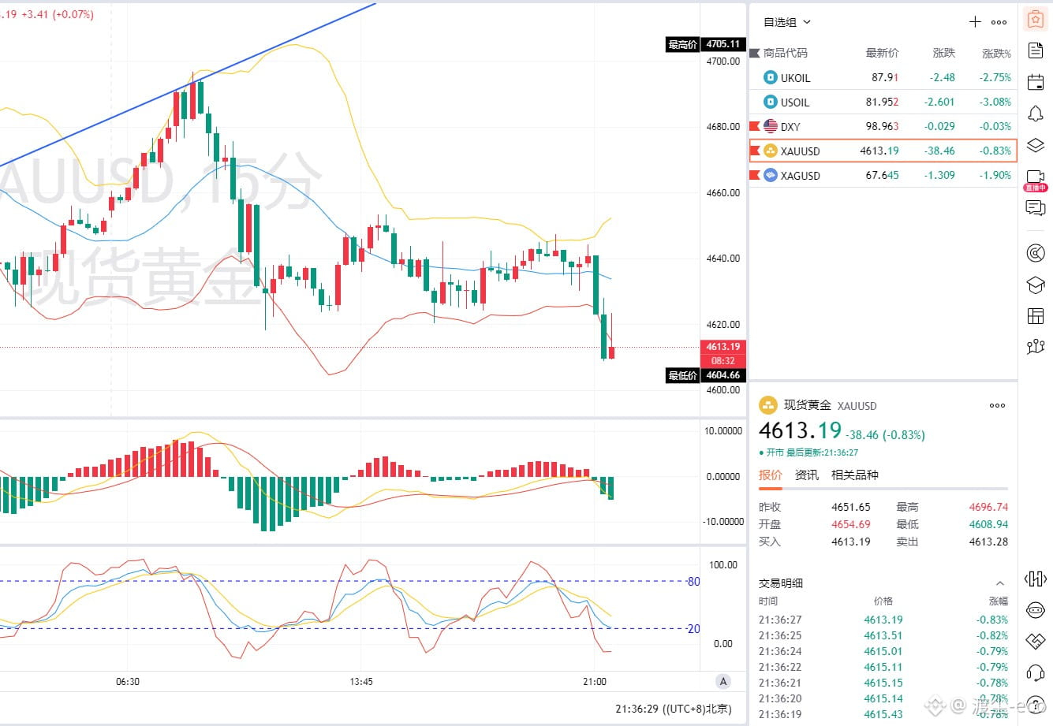This screenshot has height=726, width=1053.
Task: Sort watchlist by 涨跌 column
Action: click(943, 53)
